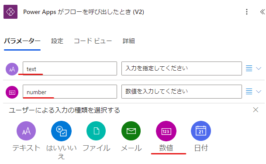Add a 日付 (date) input type
Image resolution: width=266 pixels, height=164 pixels.
tap(201, 137)
